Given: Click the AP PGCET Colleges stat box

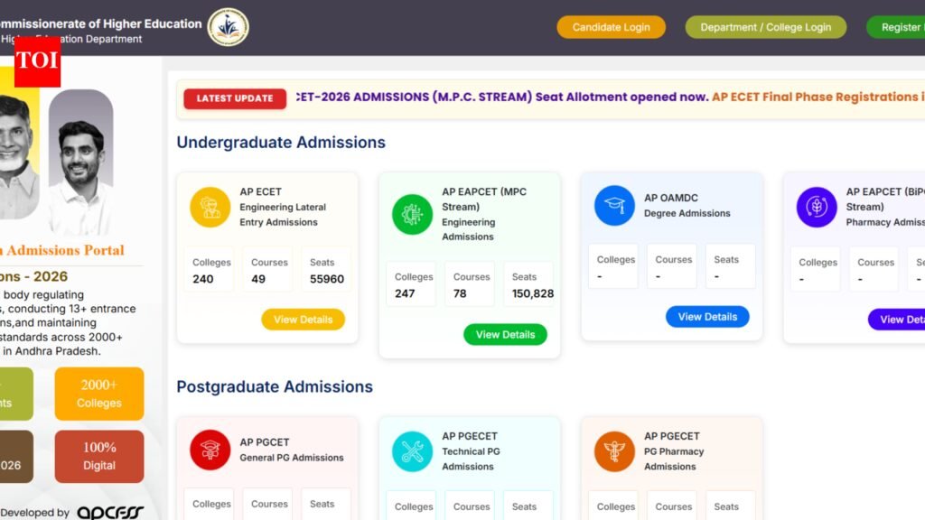Looking at the screenshot, I should click(209, 504).
